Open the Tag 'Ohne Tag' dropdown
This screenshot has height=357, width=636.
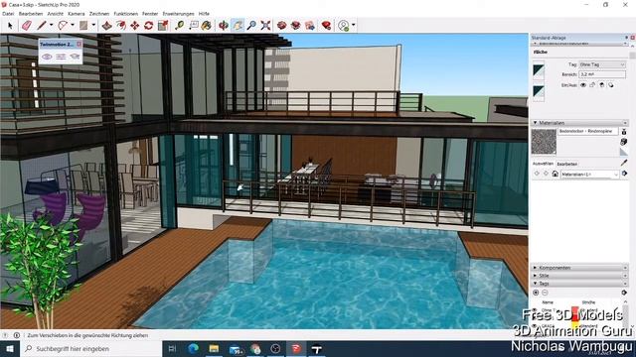coord(602,64)
